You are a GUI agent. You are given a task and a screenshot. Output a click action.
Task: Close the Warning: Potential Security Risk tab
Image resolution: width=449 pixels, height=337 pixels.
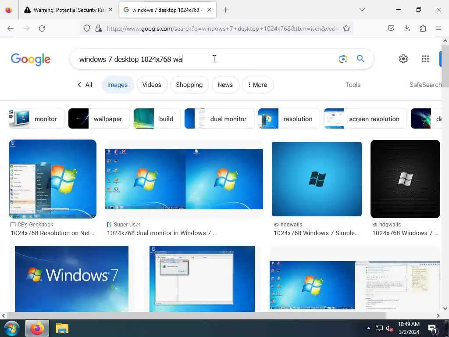pyautogui.click(x=110, y=10)
